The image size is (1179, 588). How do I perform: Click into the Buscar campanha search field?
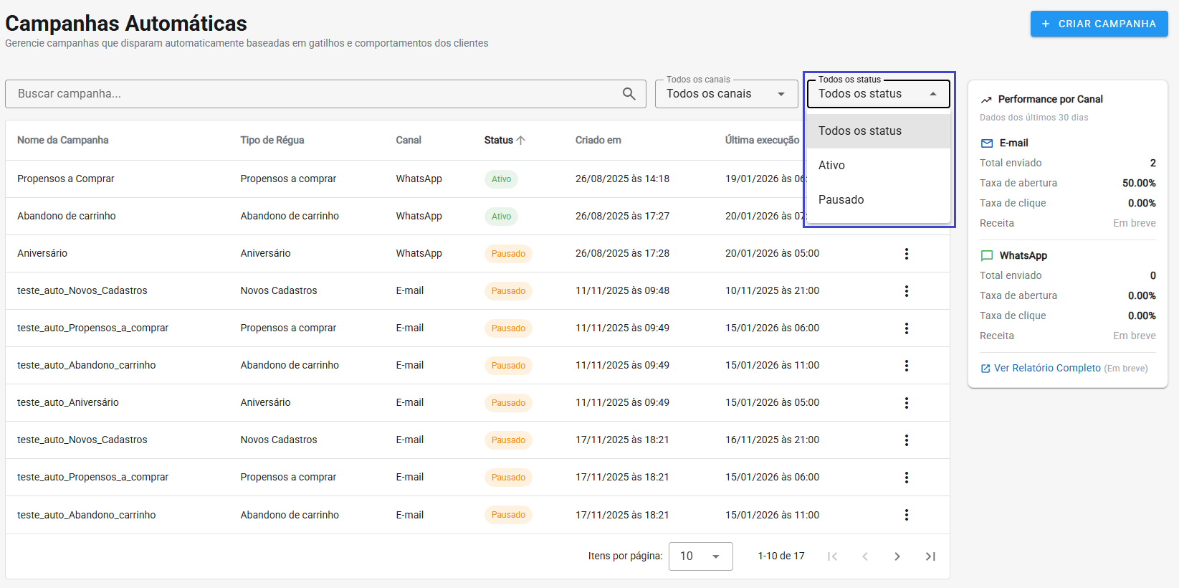315,94
